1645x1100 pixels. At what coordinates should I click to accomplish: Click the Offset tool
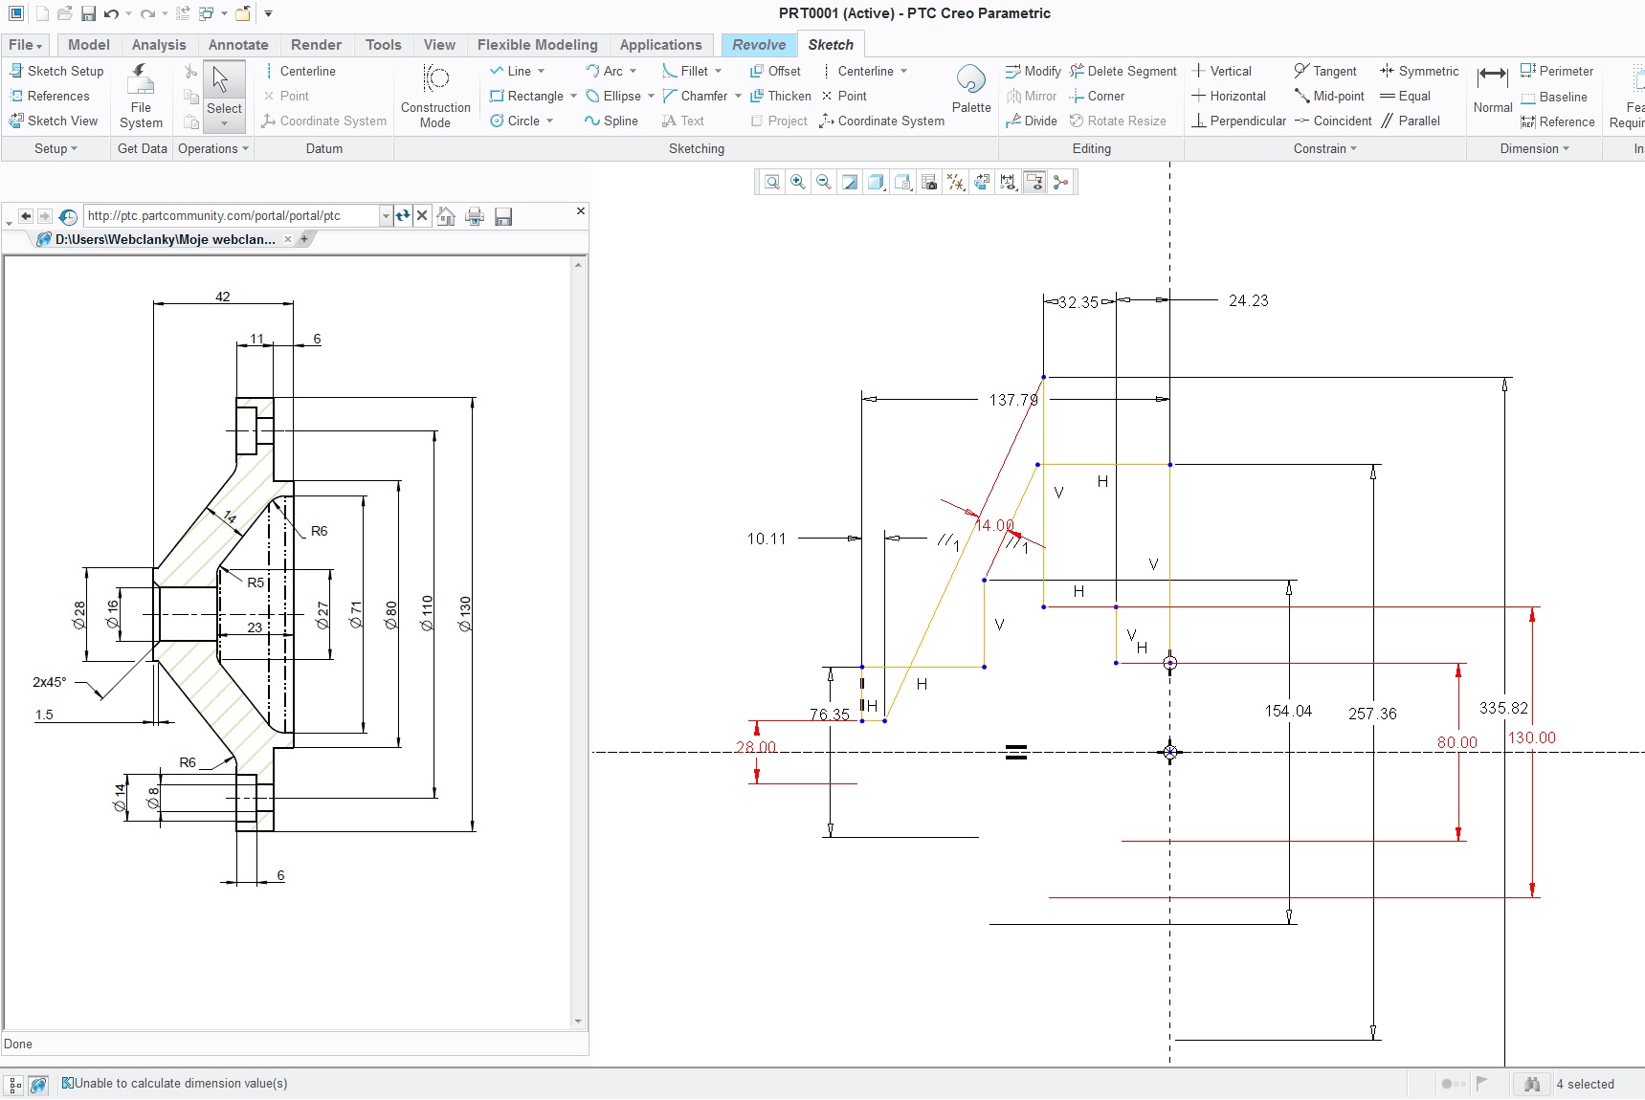coord(775,71)
